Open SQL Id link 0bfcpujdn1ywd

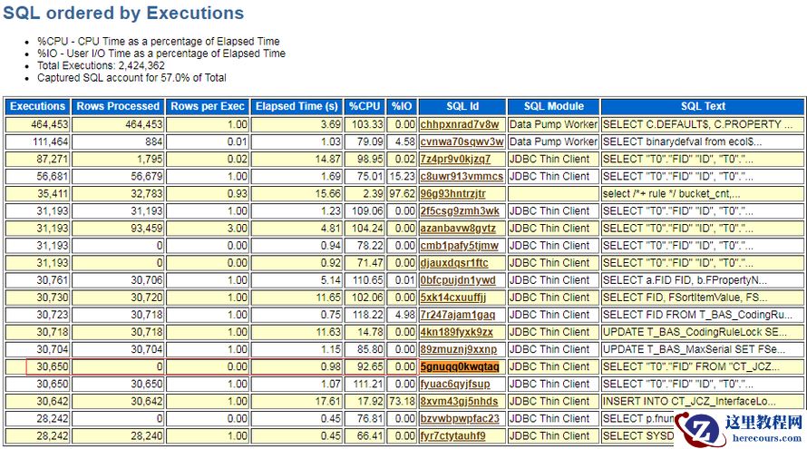(x=458, y=280)
